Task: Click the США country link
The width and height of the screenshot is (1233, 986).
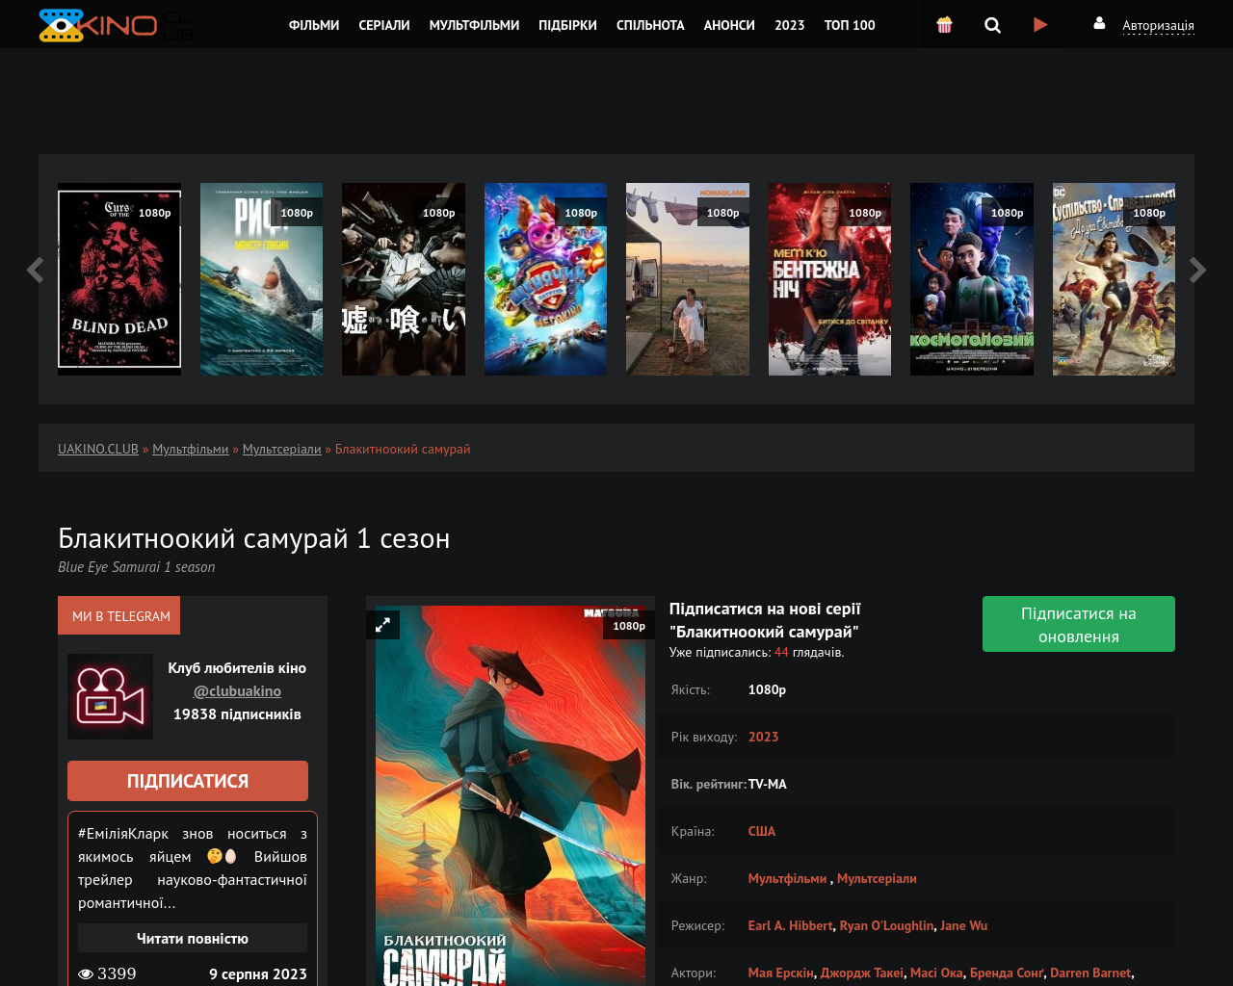Action: click(x=762, y=831)
